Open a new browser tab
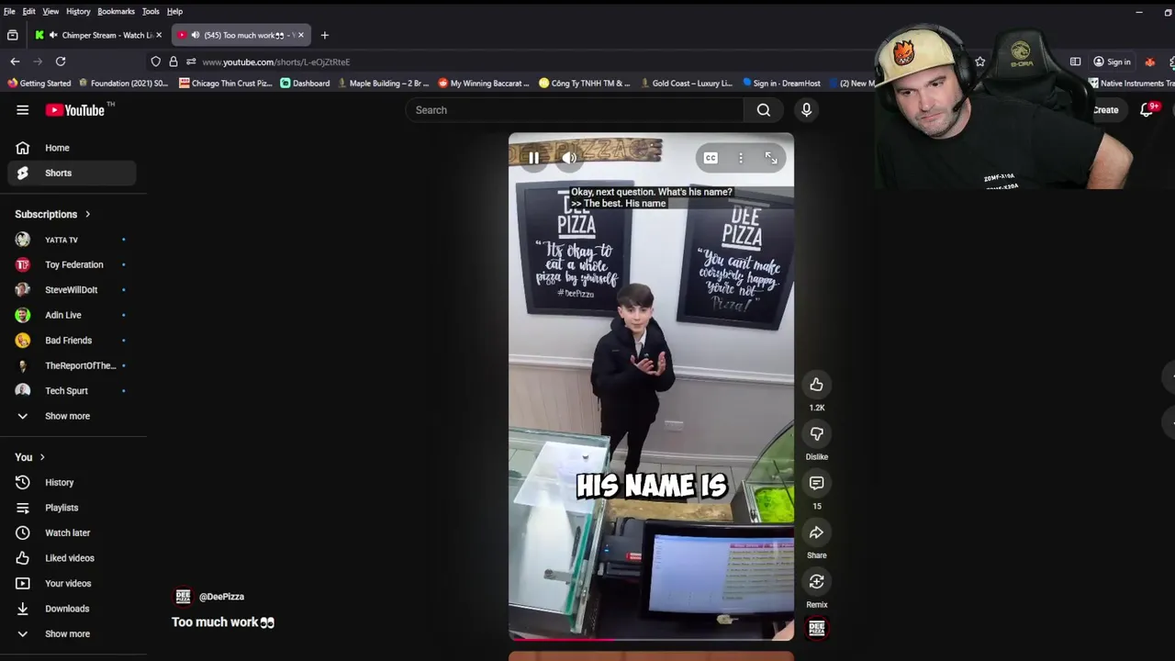This screenshot has height=661, width=1175. coord(324,35)
